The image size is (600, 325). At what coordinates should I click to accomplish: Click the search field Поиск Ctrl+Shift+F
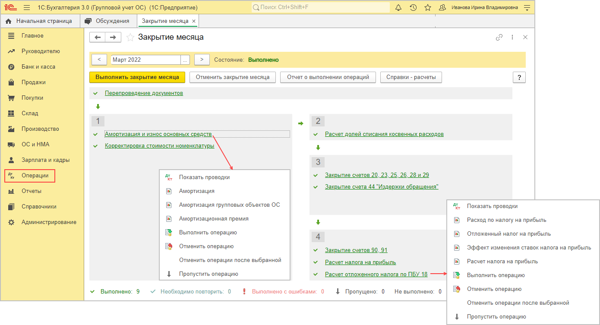tap(321, 7)
